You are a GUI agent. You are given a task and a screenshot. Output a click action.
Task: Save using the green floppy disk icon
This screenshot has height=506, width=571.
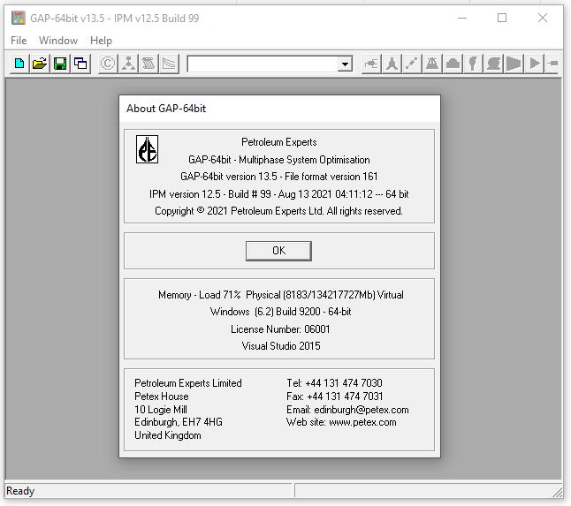point(60,64)
